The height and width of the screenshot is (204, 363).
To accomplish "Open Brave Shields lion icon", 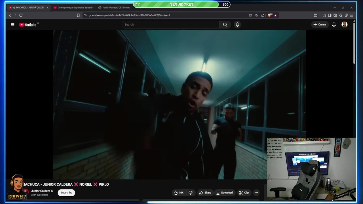I will coord(269,15).
